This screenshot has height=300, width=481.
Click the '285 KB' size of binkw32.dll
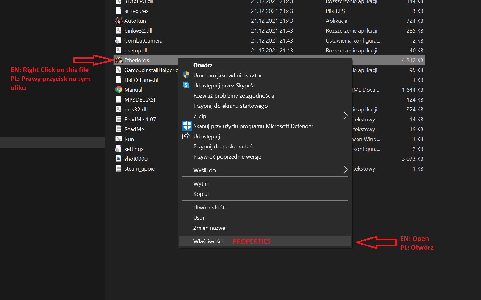point(415,31)
